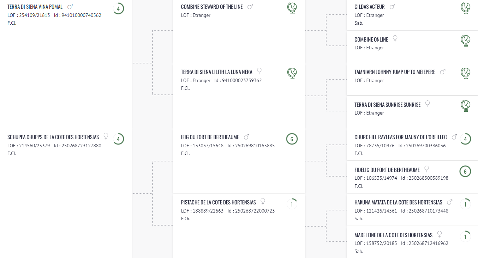Click the globe stethoscope icon for Gildas Acteur

465,8
